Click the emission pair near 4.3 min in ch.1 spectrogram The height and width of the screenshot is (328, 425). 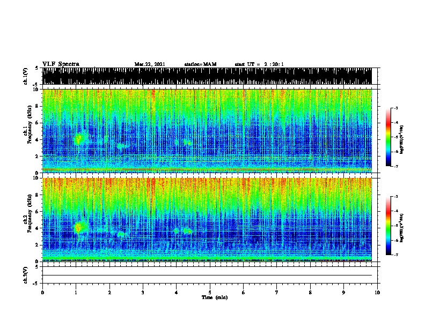point(187,143)
